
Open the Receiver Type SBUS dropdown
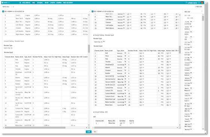(x=99, y=42)
